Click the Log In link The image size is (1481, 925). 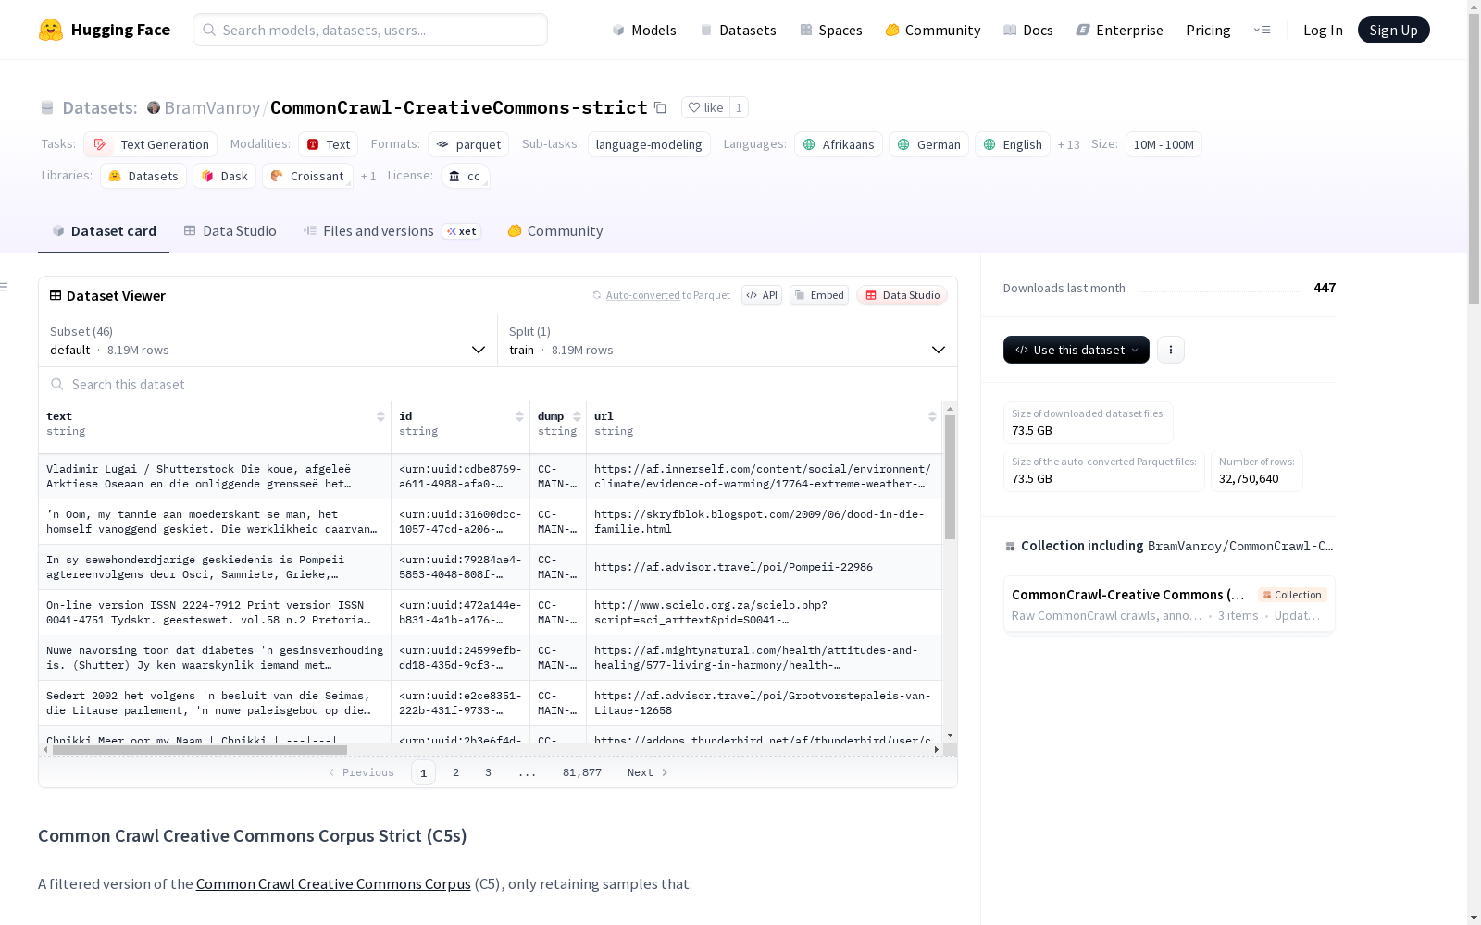(x=1323, y=30)
